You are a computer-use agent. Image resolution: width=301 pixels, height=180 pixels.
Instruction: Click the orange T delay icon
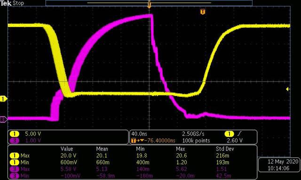click(134, 141)
